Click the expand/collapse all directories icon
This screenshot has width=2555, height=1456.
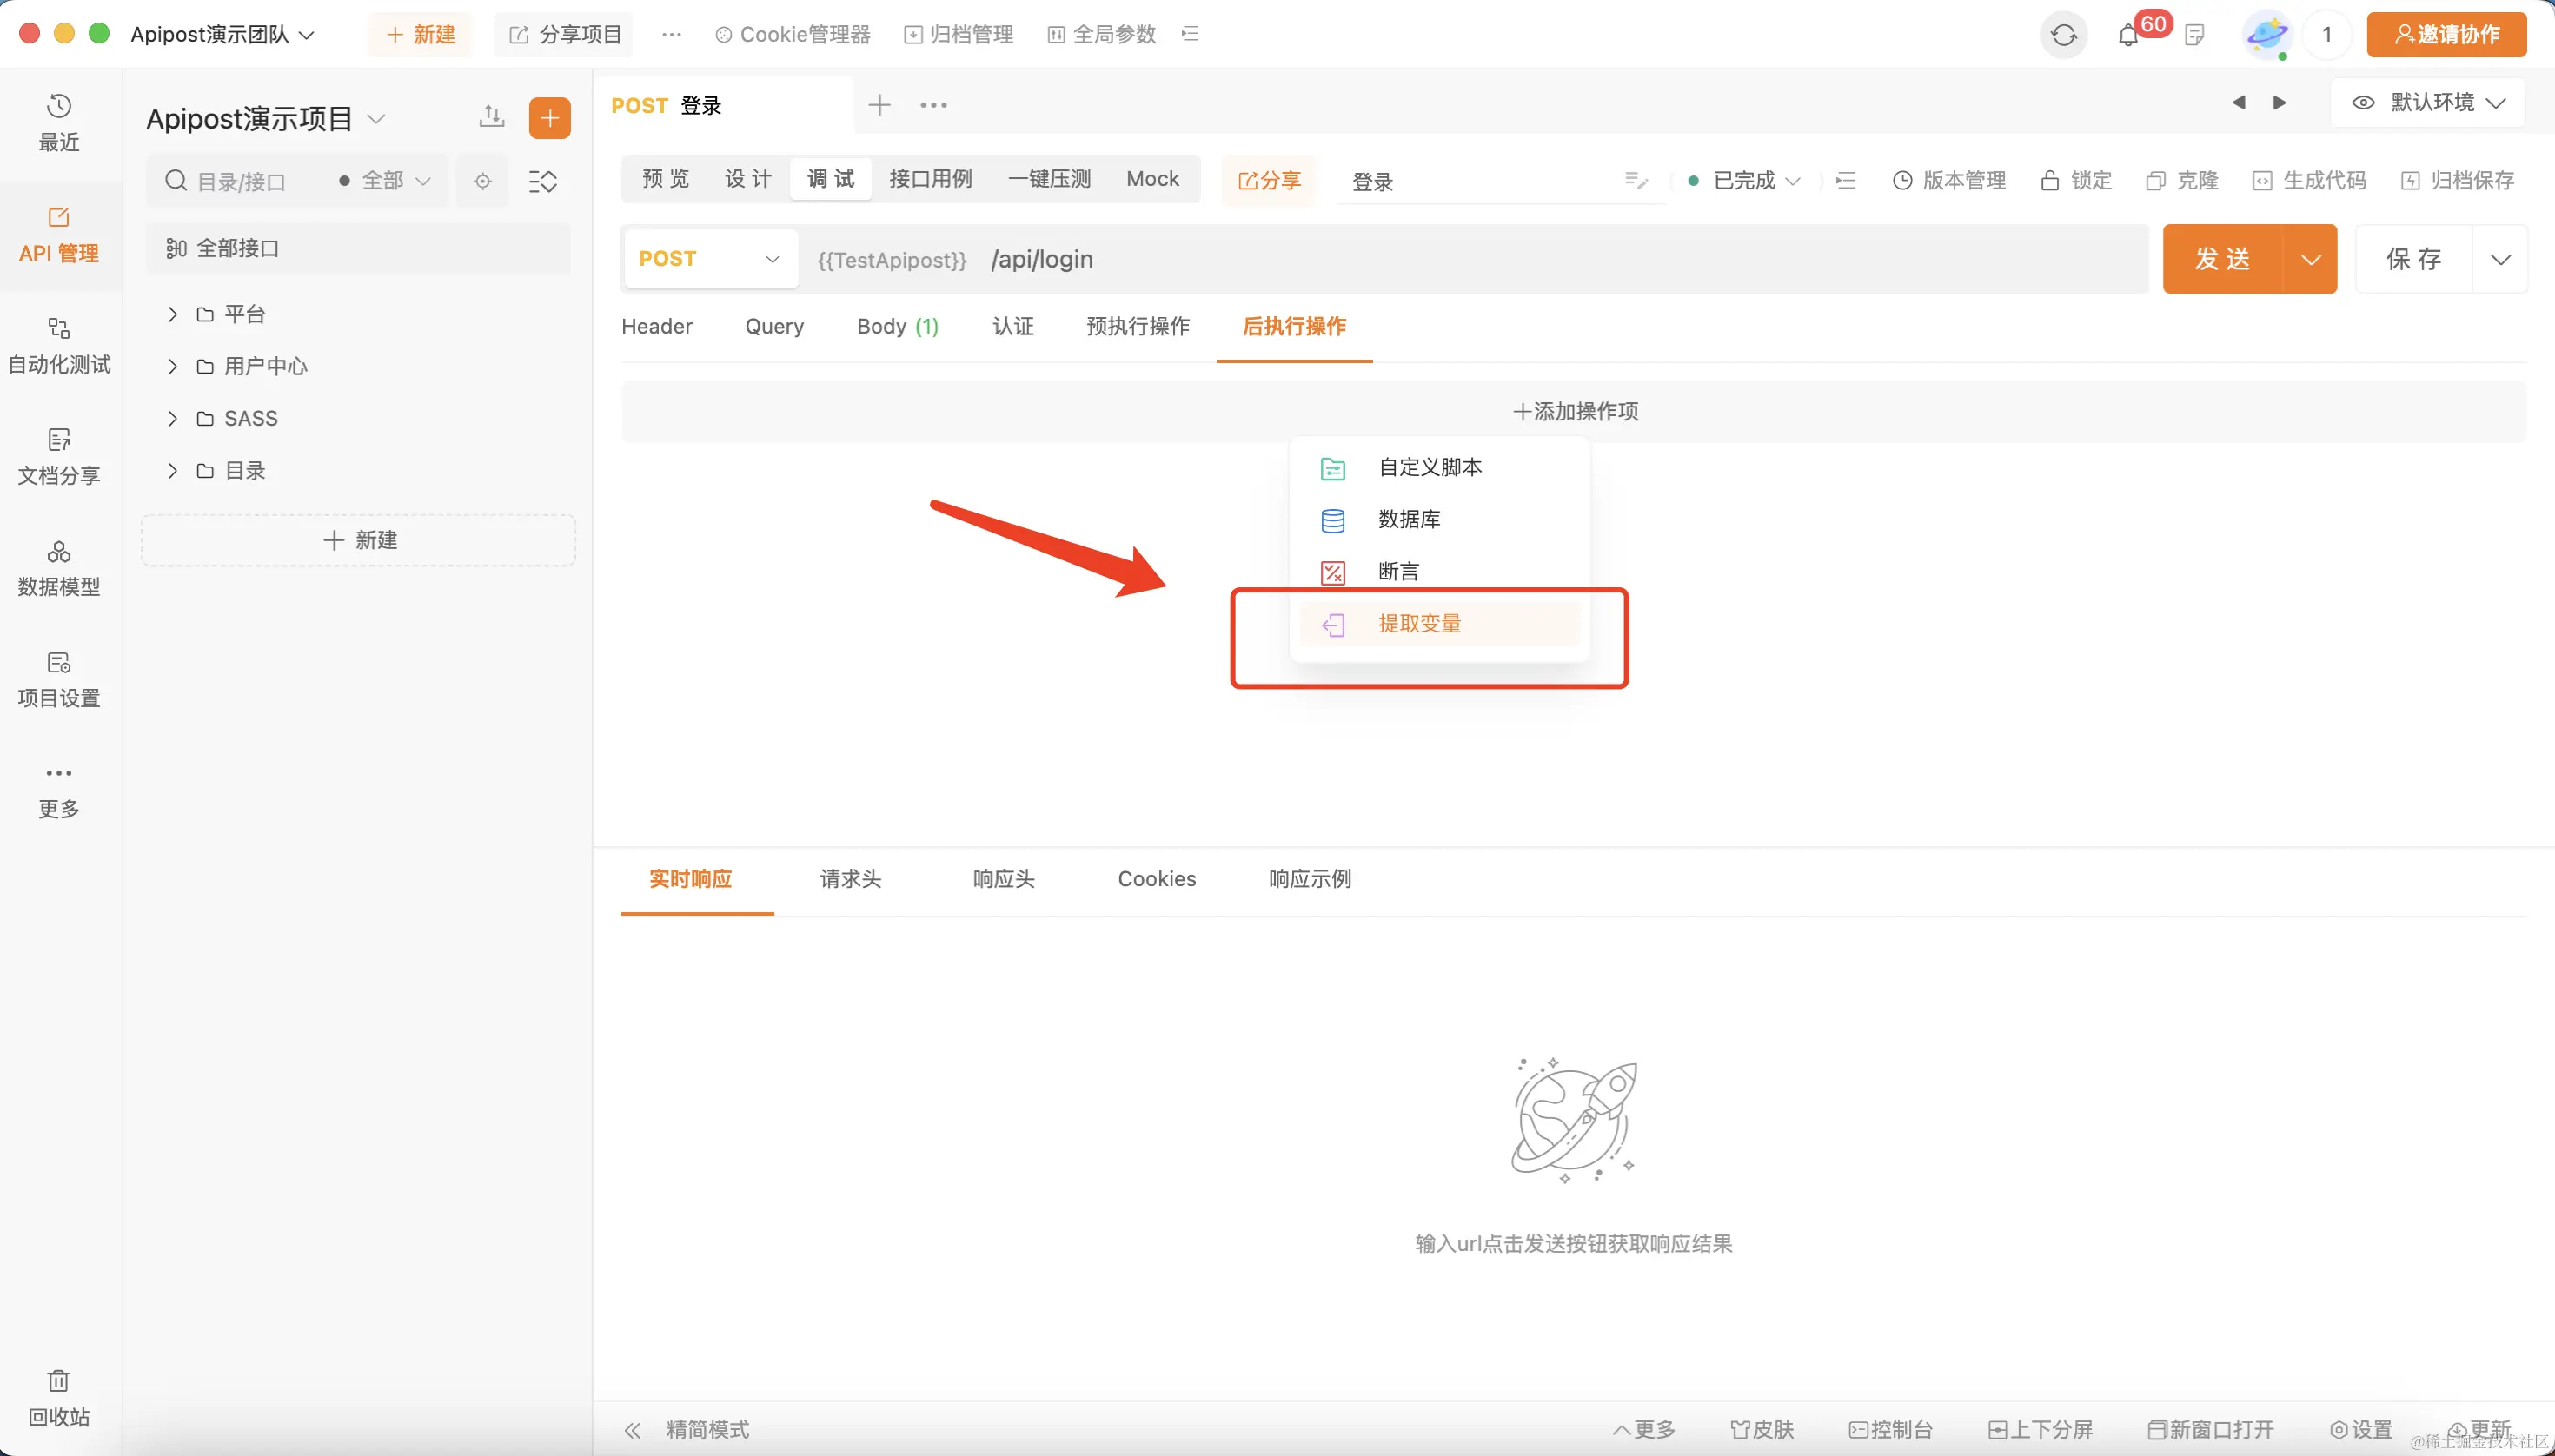click(x=542, y=181)
